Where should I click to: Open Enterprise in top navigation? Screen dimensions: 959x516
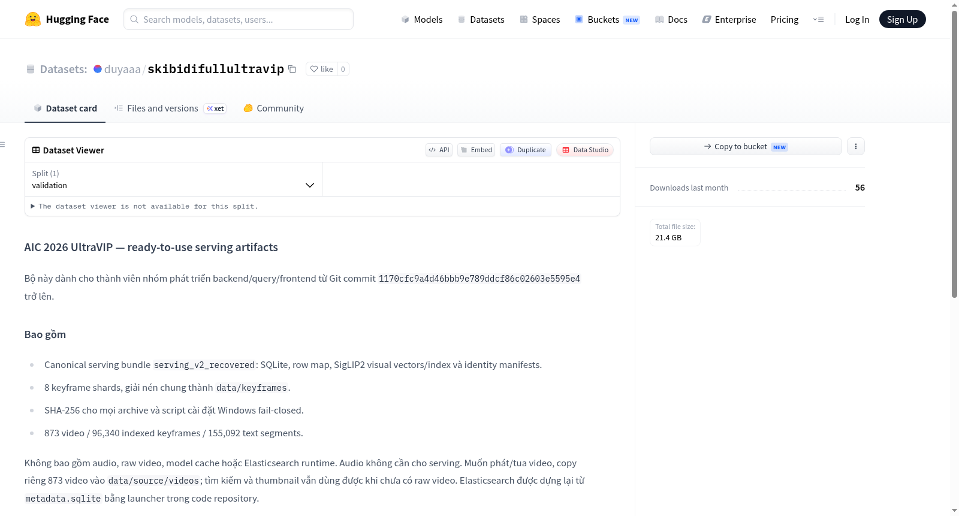[x=729, y=19]
